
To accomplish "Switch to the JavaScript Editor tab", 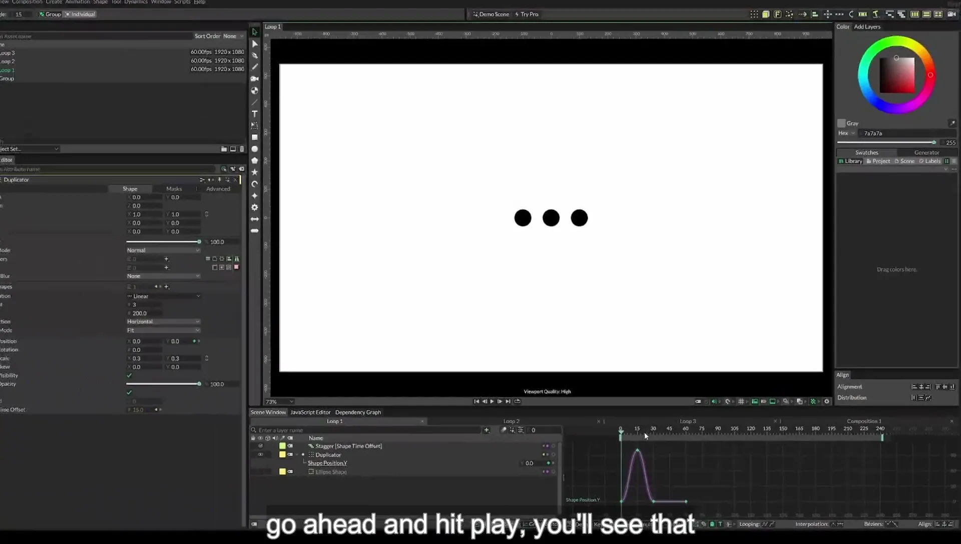I will click(310, 412).
